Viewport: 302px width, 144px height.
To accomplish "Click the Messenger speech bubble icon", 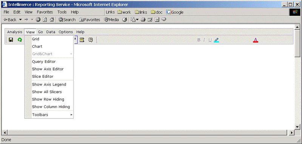I will (x=164, y=20).
